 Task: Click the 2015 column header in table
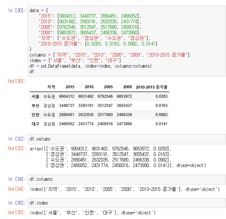pyautogui.click(x=70, y=87)
